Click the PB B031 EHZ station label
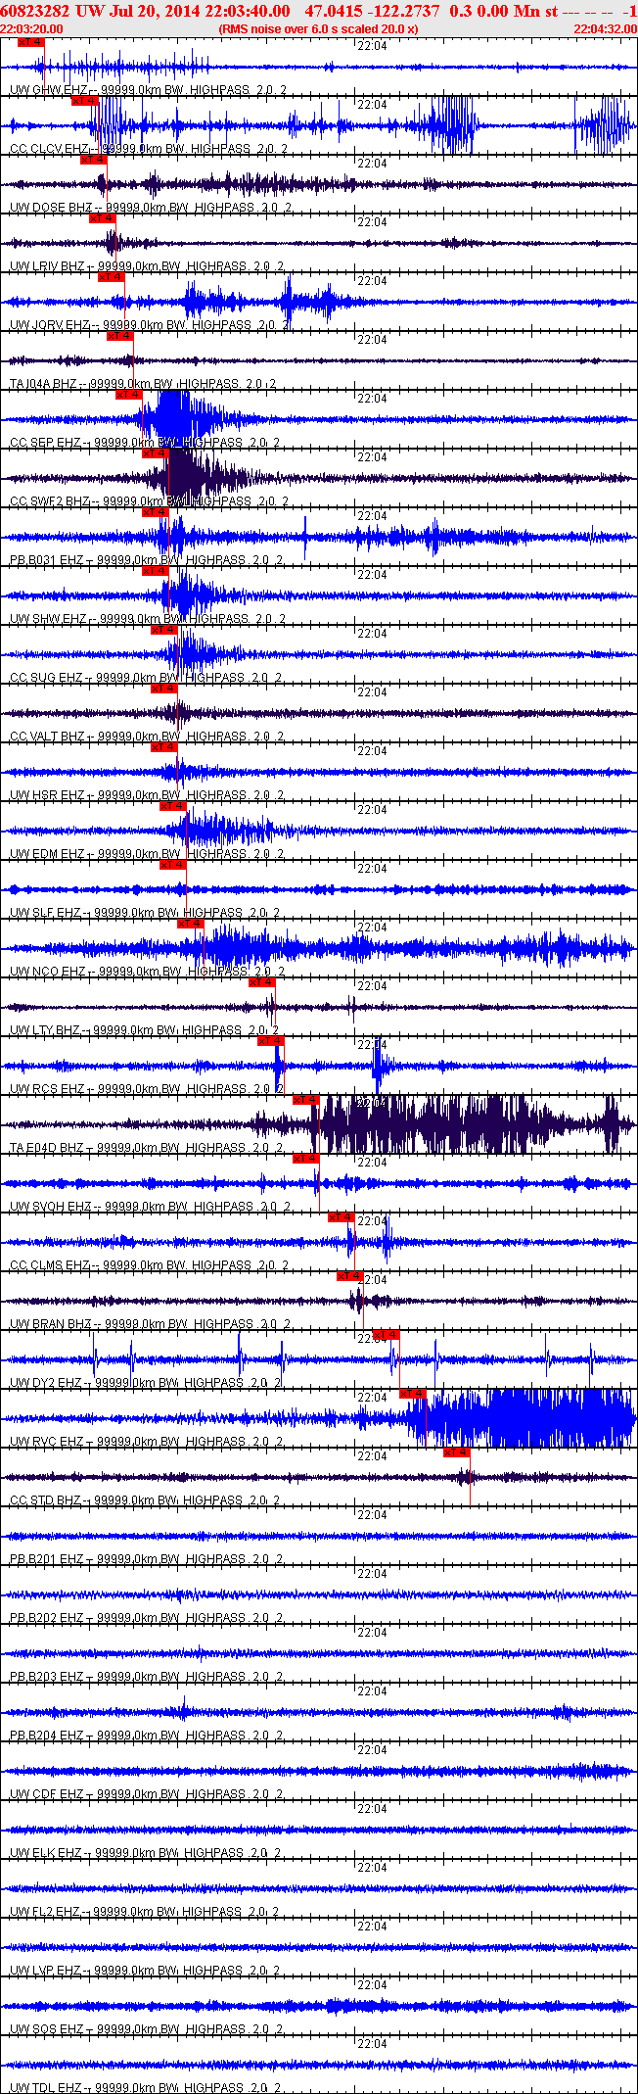The height and width of the screenshot is (2094, 638). 47,560
